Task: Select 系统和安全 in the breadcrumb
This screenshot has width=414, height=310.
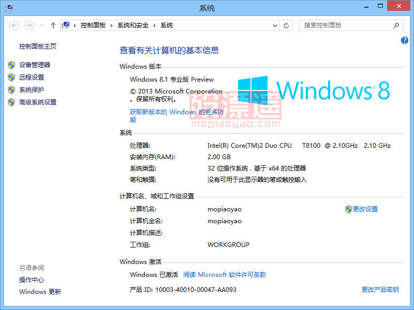Action: click(x=133, y=25)
